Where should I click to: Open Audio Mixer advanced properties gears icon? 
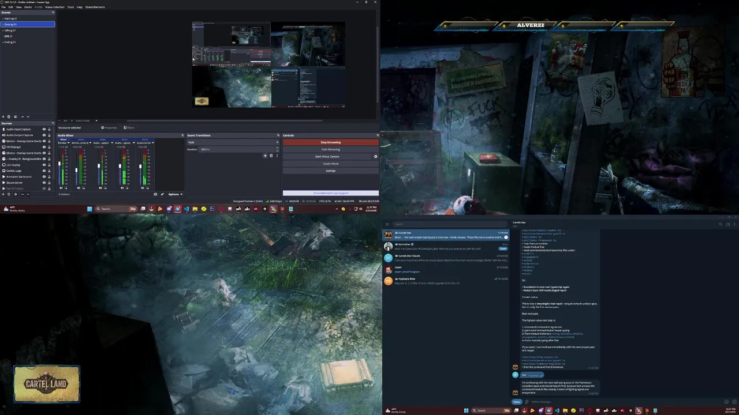click(x=162, y=194)
